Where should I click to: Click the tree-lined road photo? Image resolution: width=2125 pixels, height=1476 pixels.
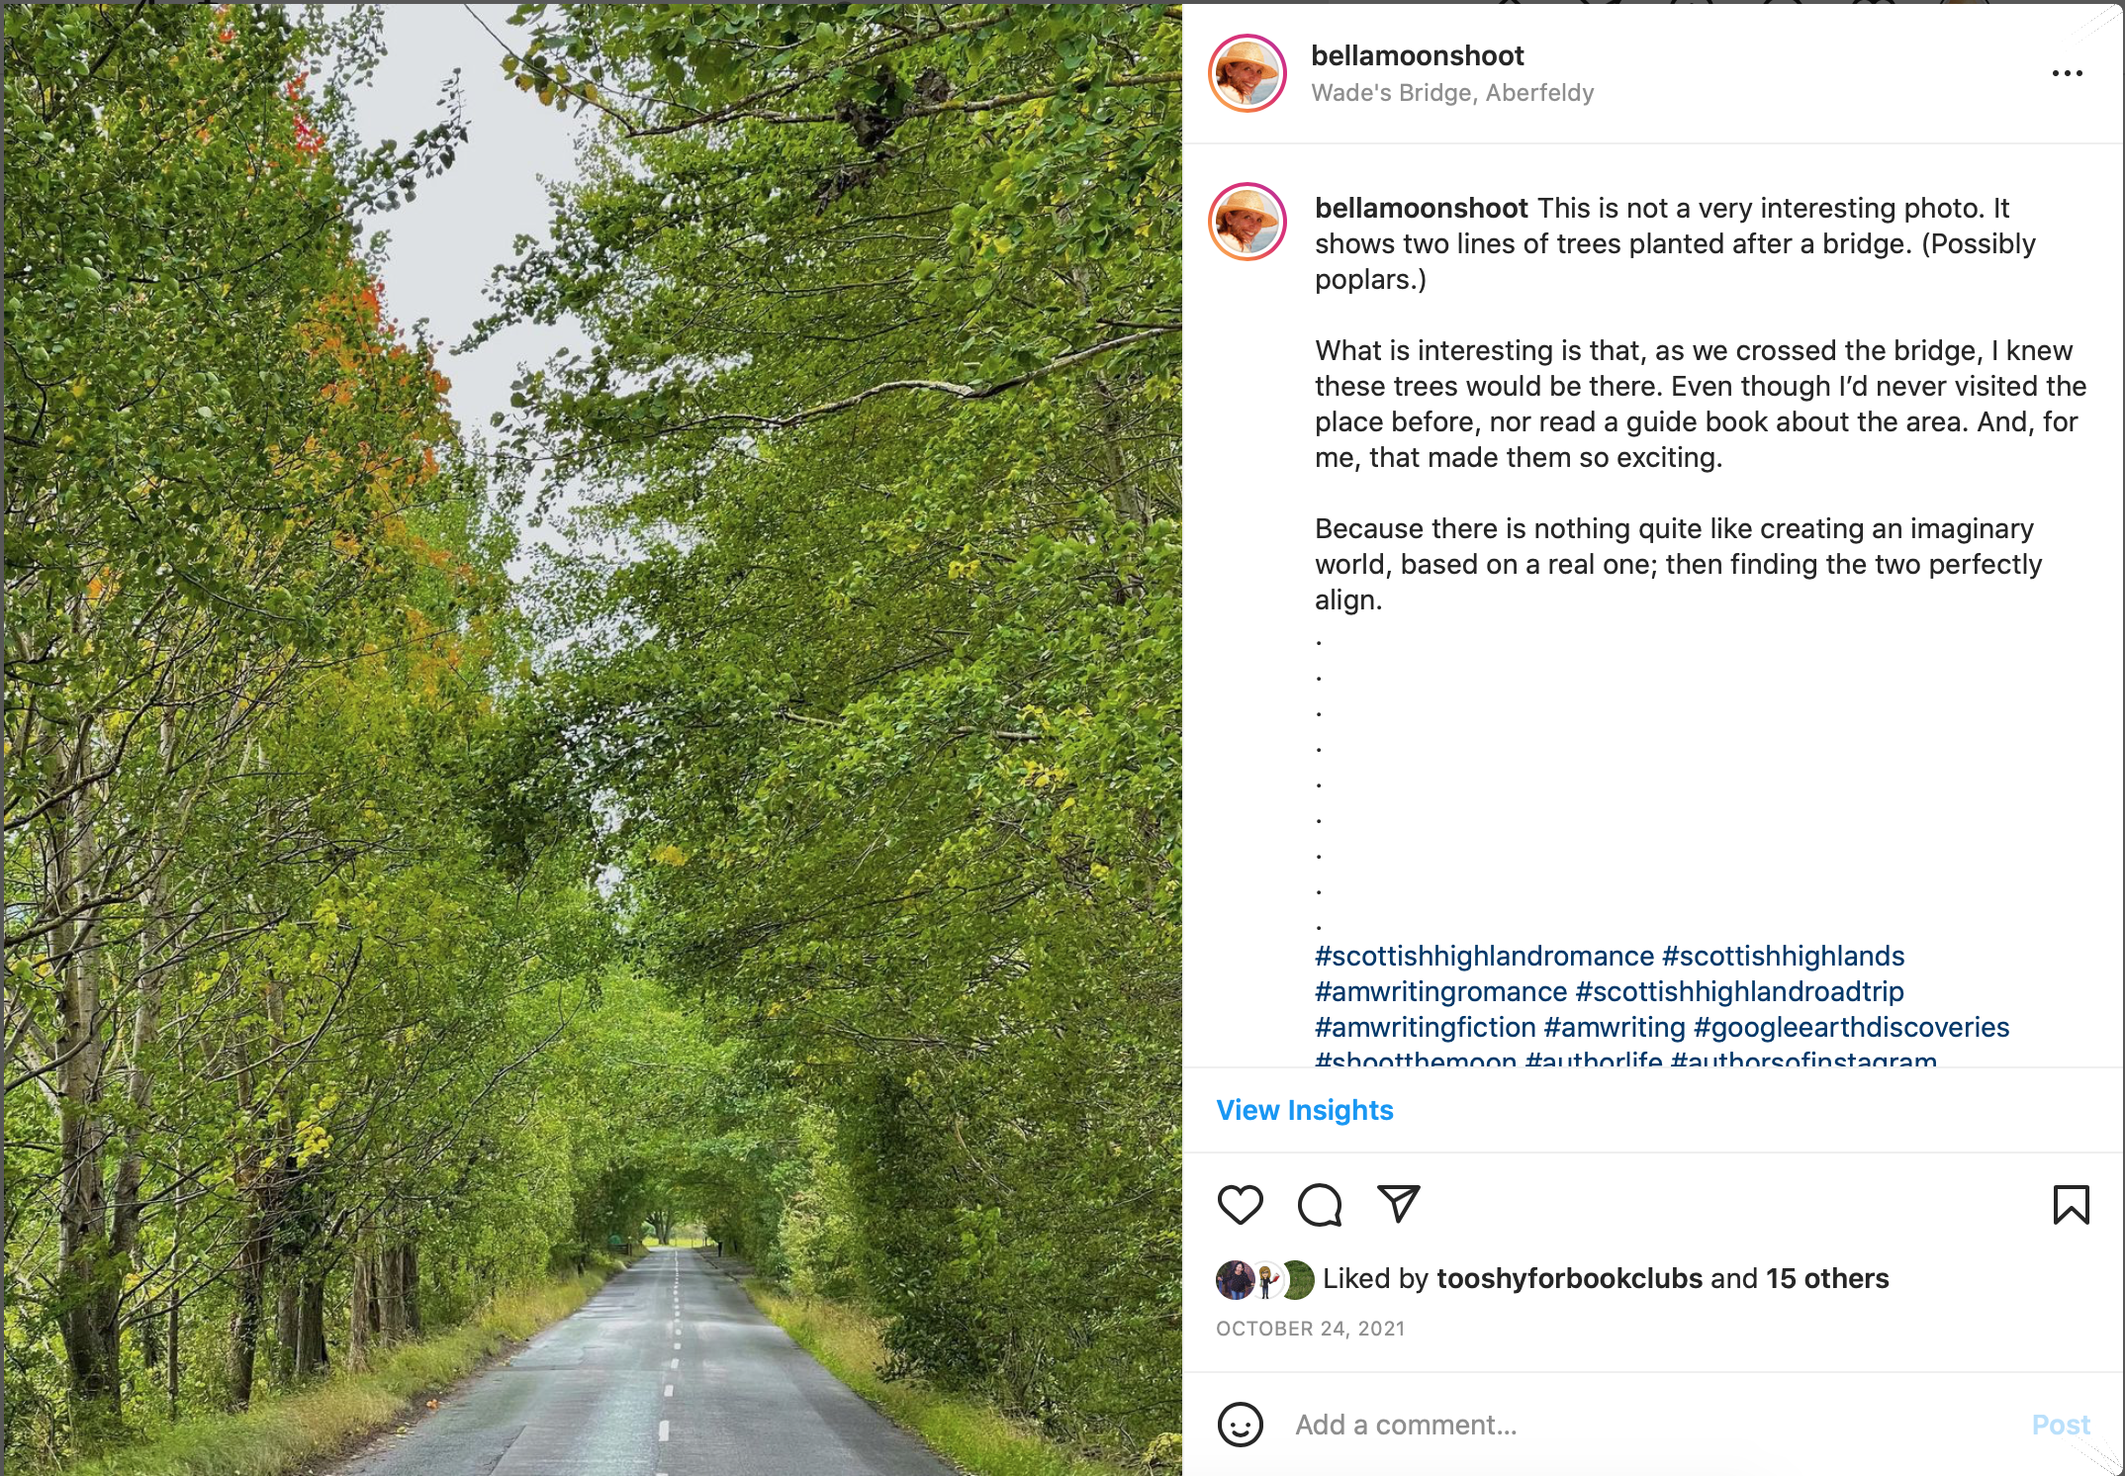click(x=592, y=738)
